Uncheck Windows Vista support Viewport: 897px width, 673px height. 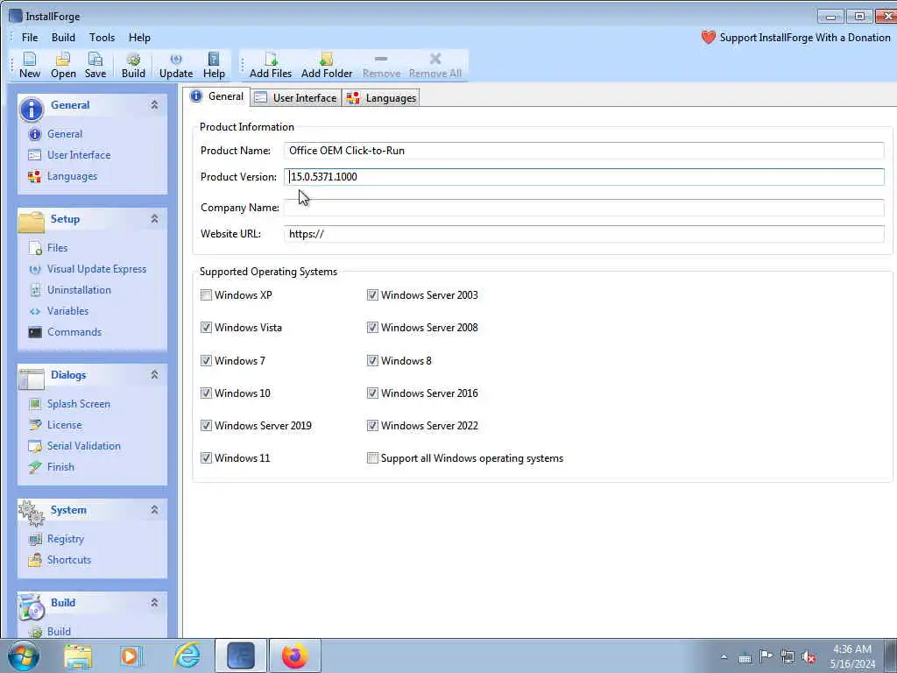point(206,328)
